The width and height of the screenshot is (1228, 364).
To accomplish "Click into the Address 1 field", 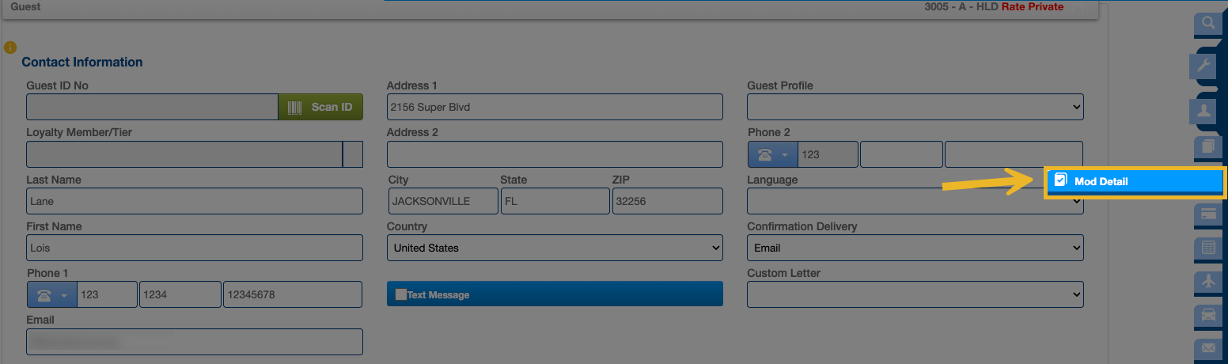I will 554,107.
